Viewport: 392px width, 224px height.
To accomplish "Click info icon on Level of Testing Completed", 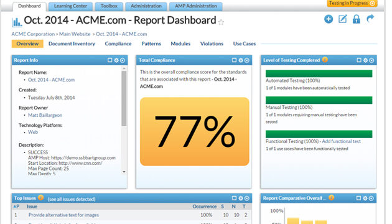I will pyautogui.click(x=325, y=60).
